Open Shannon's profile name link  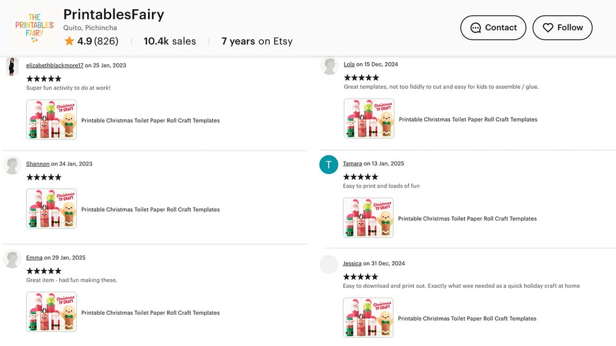click(x=37, y=164)
